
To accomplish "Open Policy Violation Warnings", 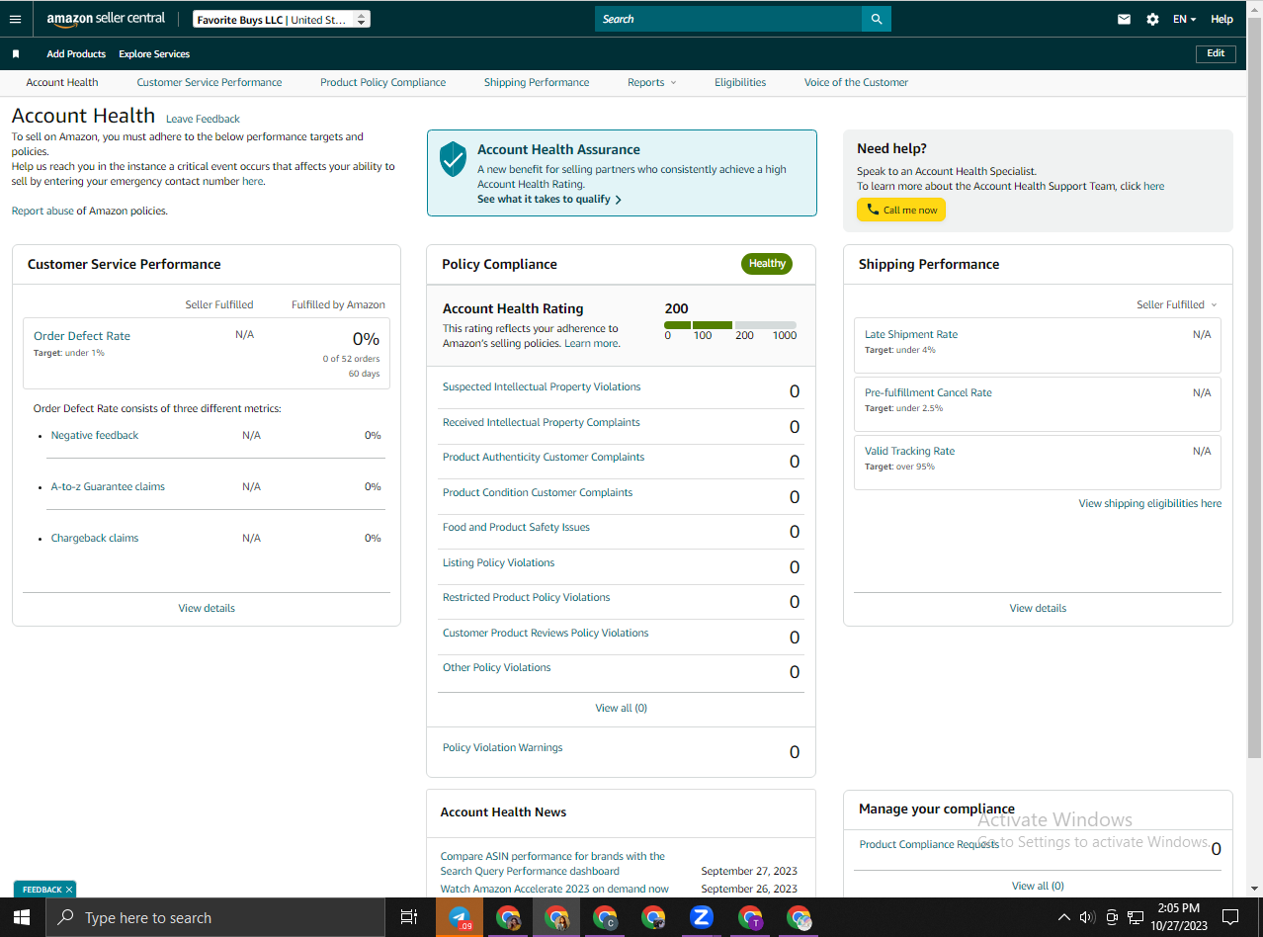I will coord(502,748).
